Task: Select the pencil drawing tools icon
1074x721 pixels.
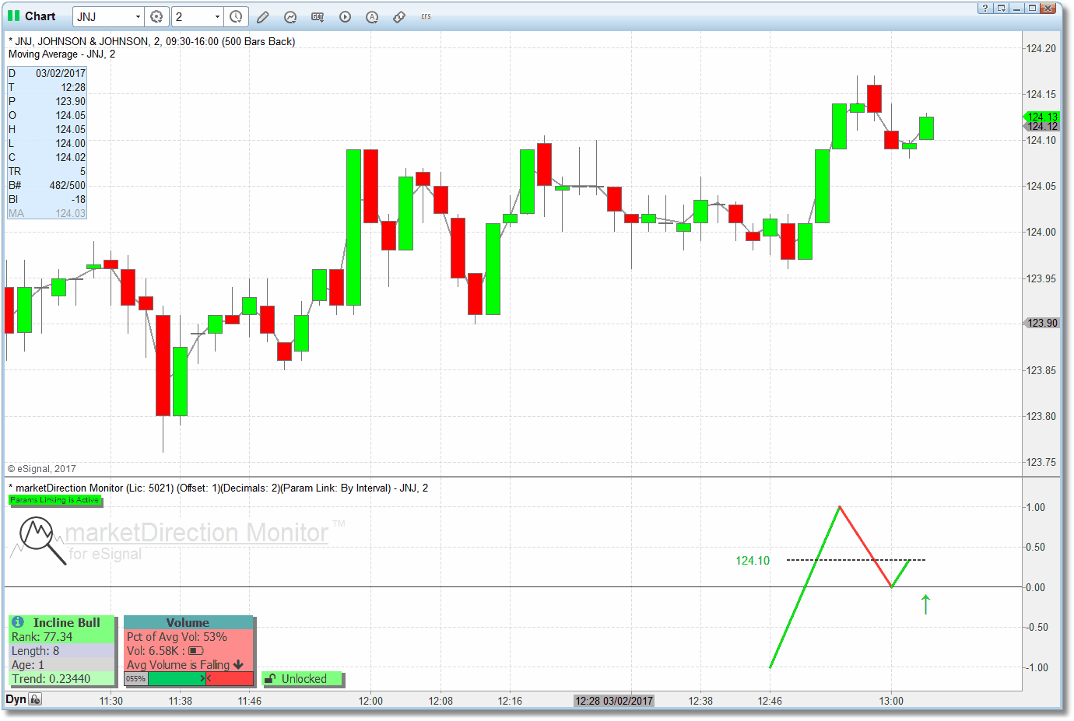Action: [263, 16]
